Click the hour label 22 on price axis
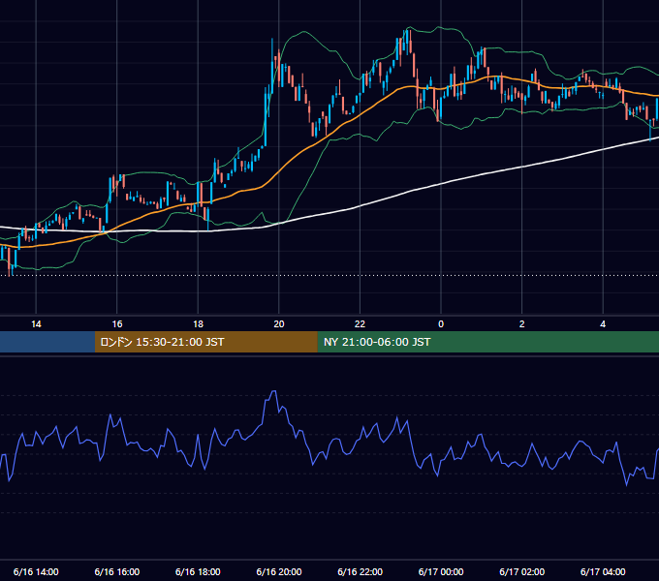 [x=361, y=324]
